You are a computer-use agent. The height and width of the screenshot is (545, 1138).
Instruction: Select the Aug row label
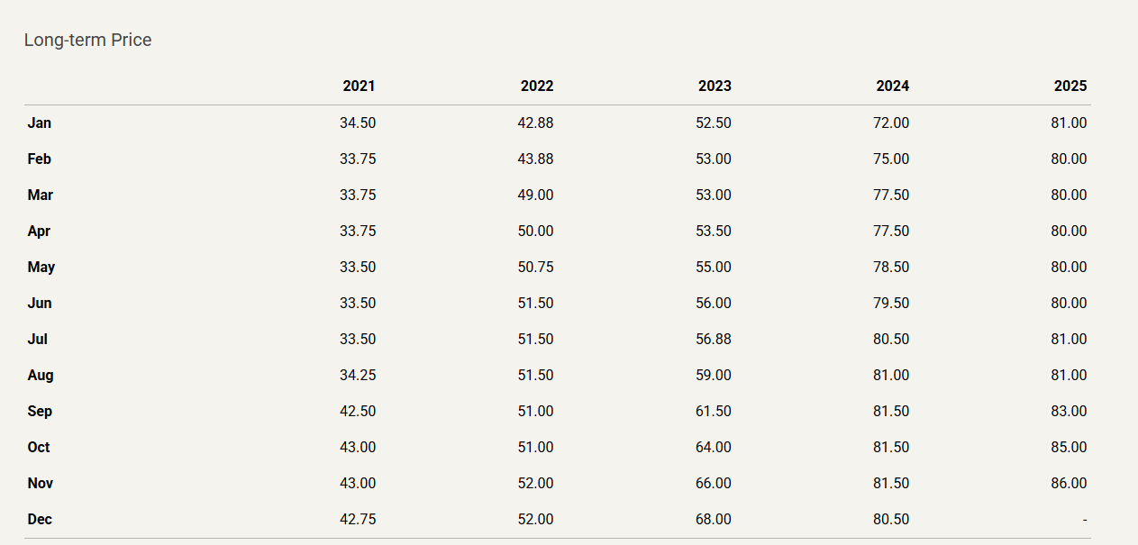point(41,375)
